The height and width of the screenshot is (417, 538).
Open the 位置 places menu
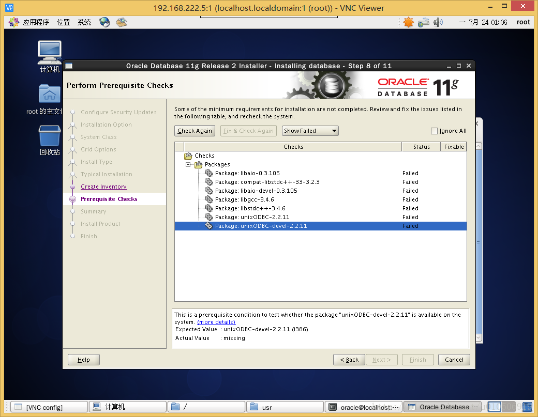click(64, 22)
